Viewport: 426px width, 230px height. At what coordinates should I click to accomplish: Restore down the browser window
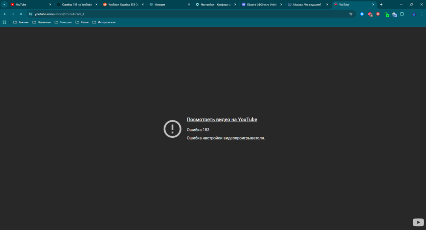[x=412, y=5]
